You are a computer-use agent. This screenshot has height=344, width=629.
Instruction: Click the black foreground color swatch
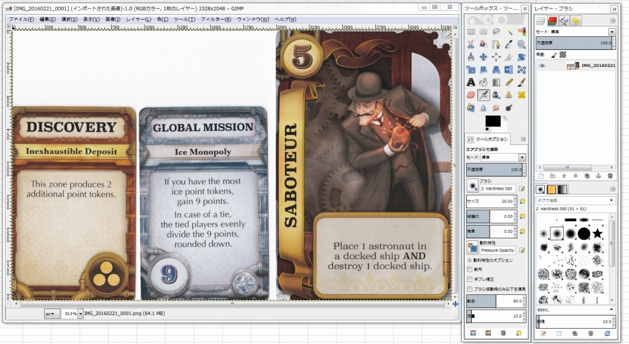coord(492,120)
